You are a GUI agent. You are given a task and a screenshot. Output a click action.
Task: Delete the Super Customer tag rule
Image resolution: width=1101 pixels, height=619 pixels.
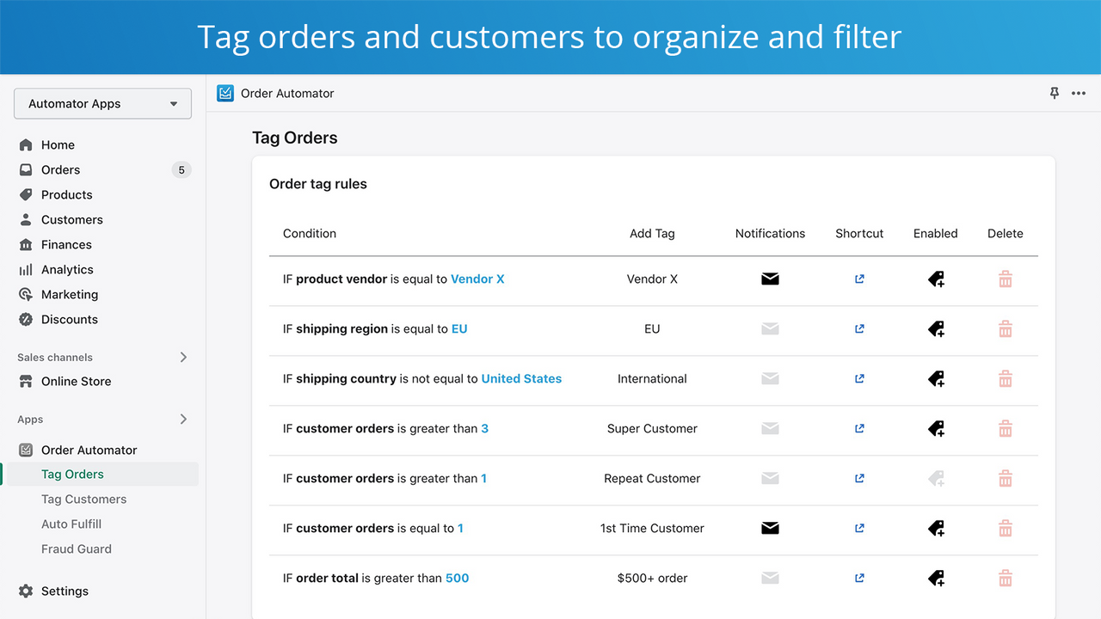tap(1005, 428)
